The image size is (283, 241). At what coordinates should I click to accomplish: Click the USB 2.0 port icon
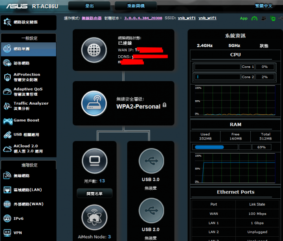click(x=151, y=210)
